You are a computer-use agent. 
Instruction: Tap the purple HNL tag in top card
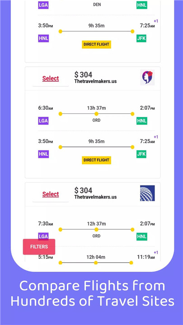click(x=43, y=38)
